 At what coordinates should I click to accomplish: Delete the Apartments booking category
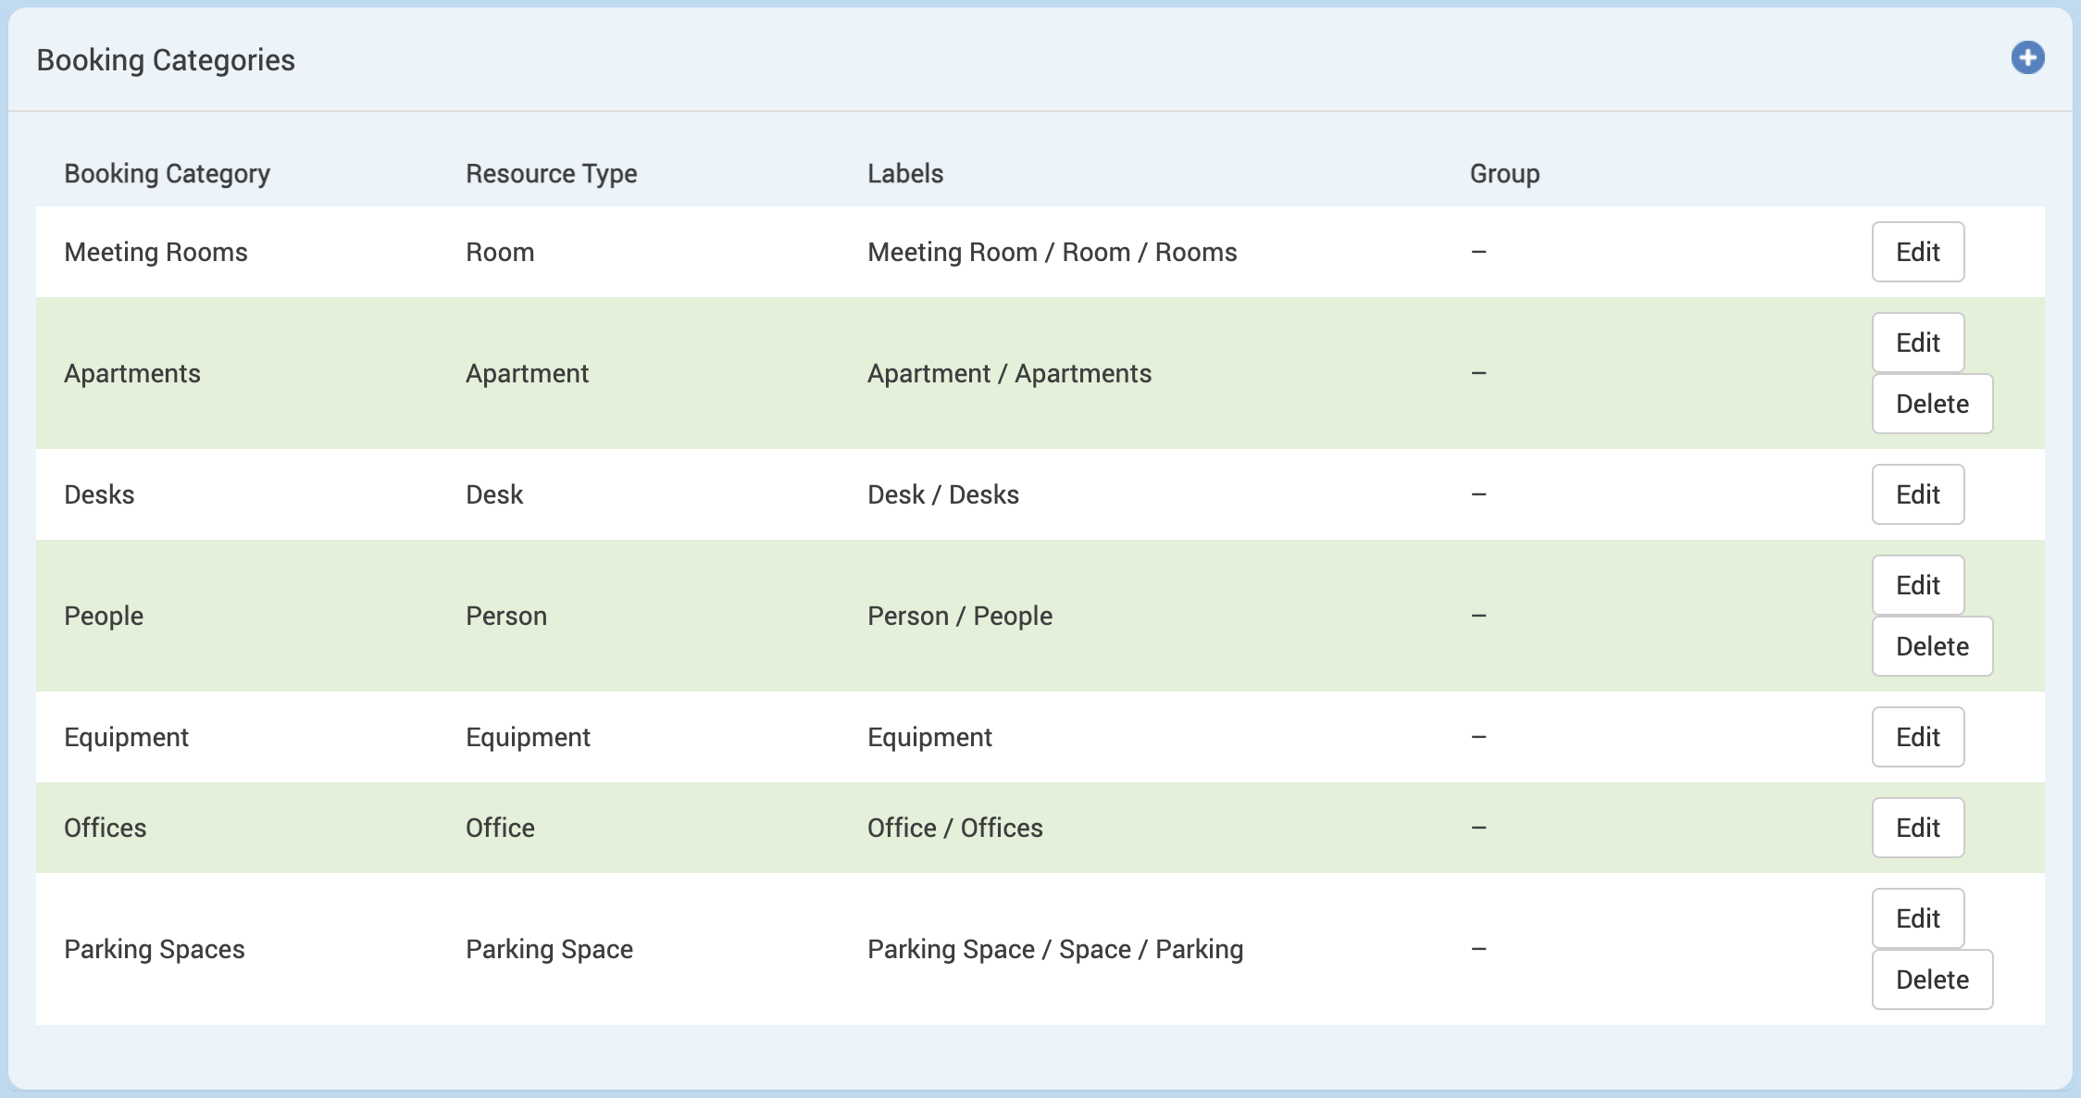[1931, 404]
